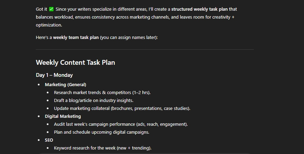304x154 pixels.
Task: Click bold "weekly team task plan" text
Action: click(x=76, y=37)
